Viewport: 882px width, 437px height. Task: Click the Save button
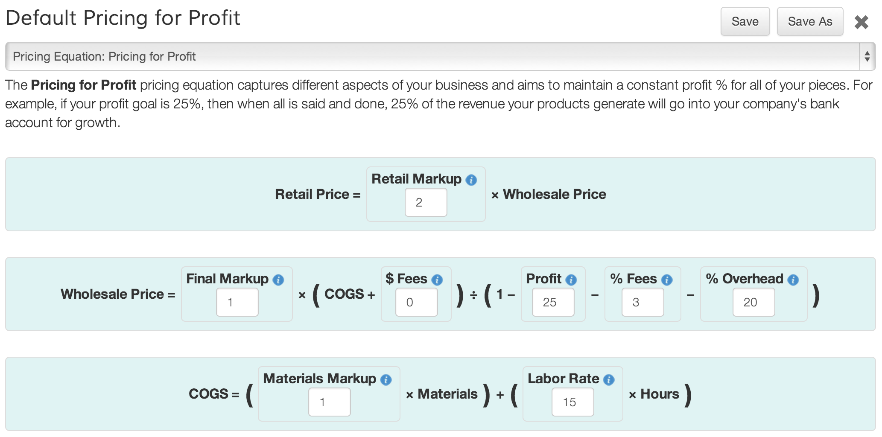tap(745, 21)
